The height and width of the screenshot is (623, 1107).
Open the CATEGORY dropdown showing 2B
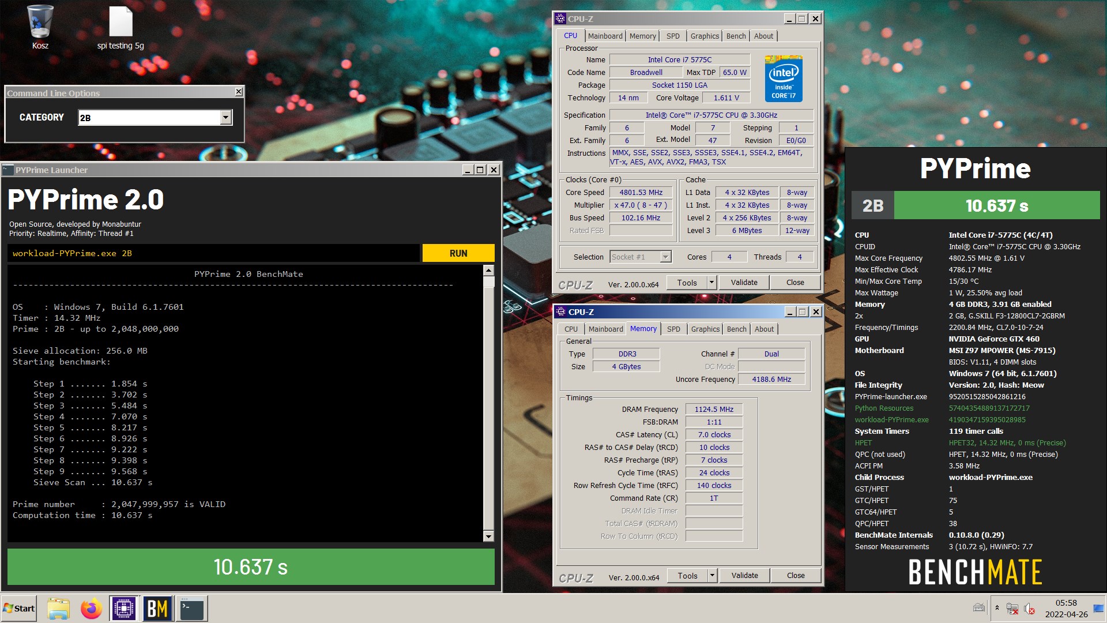(x=225, y=117)
